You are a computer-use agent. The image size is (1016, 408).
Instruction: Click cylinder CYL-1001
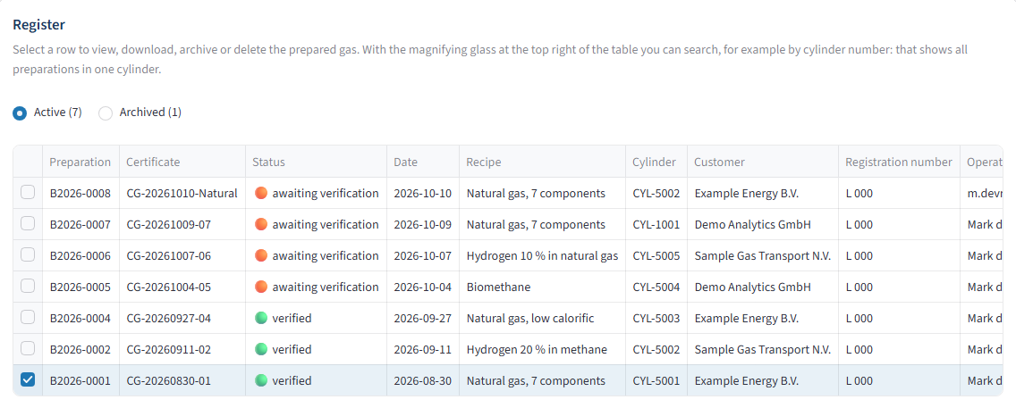[656, 224]
